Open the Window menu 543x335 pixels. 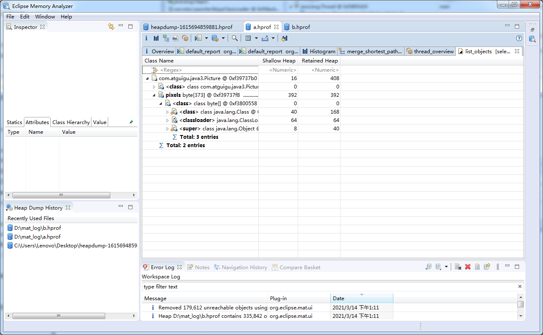coord(45,17)
